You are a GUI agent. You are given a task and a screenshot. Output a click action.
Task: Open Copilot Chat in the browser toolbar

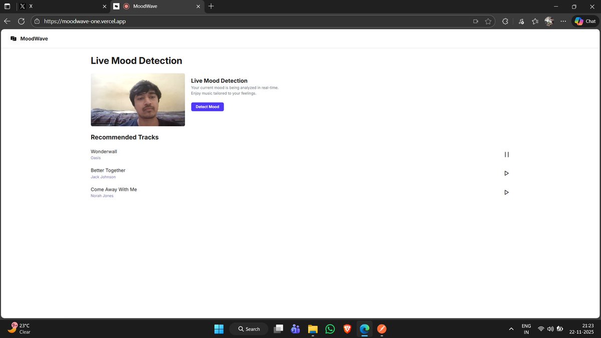pos(584,21)
